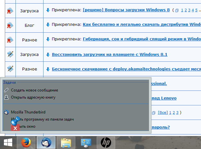Click the contact icon for address book
Screen dimensions: 201x149
point(6,97)
